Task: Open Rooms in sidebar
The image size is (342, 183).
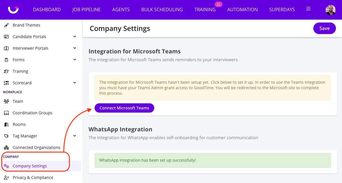Action: coord(19,124)
